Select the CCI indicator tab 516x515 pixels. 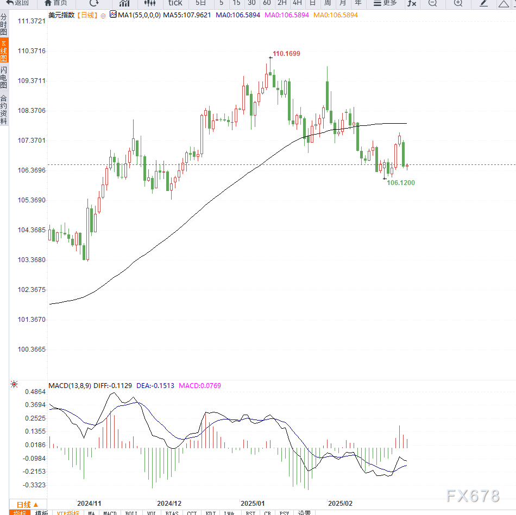192,513
